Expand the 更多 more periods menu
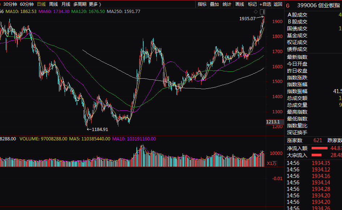The height and width of the screenshot is (210, 342). click(95, 4)
